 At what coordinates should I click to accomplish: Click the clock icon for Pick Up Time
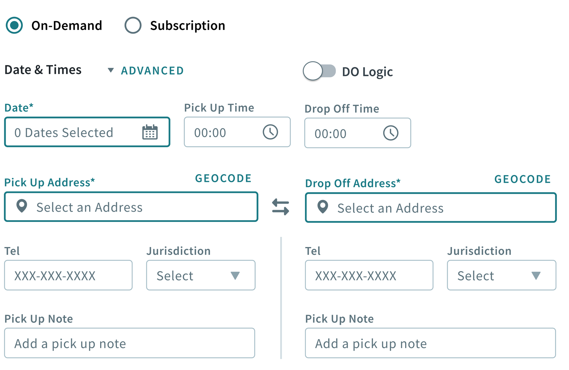coord(270,132)
